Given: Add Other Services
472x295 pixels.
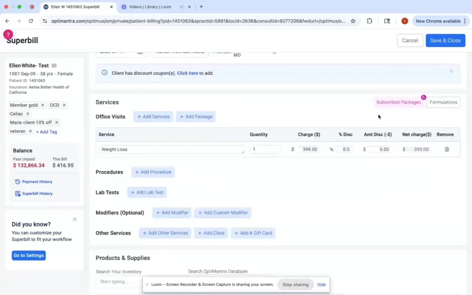Looking at the screenshot, I should pos(165,233).
